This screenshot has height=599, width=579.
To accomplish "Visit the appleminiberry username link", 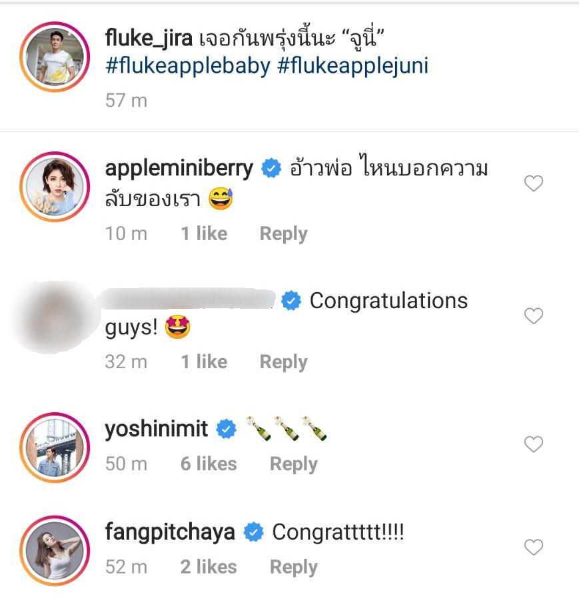I will pos(179,168).
